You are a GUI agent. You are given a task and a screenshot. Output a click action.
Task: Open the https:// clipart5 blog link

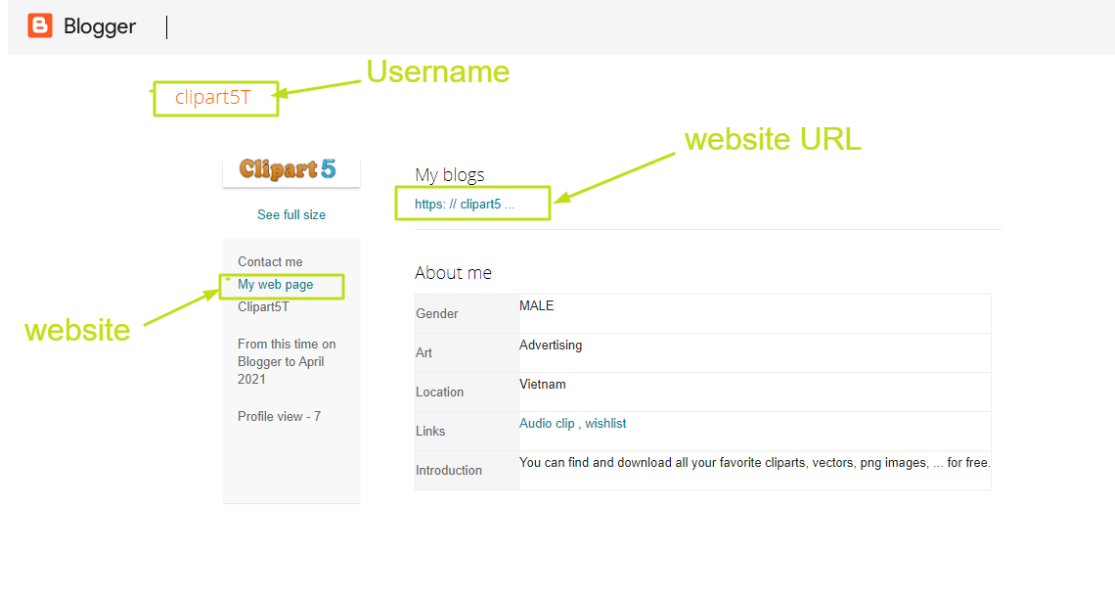pyautogui.click(x=465, y=205)
